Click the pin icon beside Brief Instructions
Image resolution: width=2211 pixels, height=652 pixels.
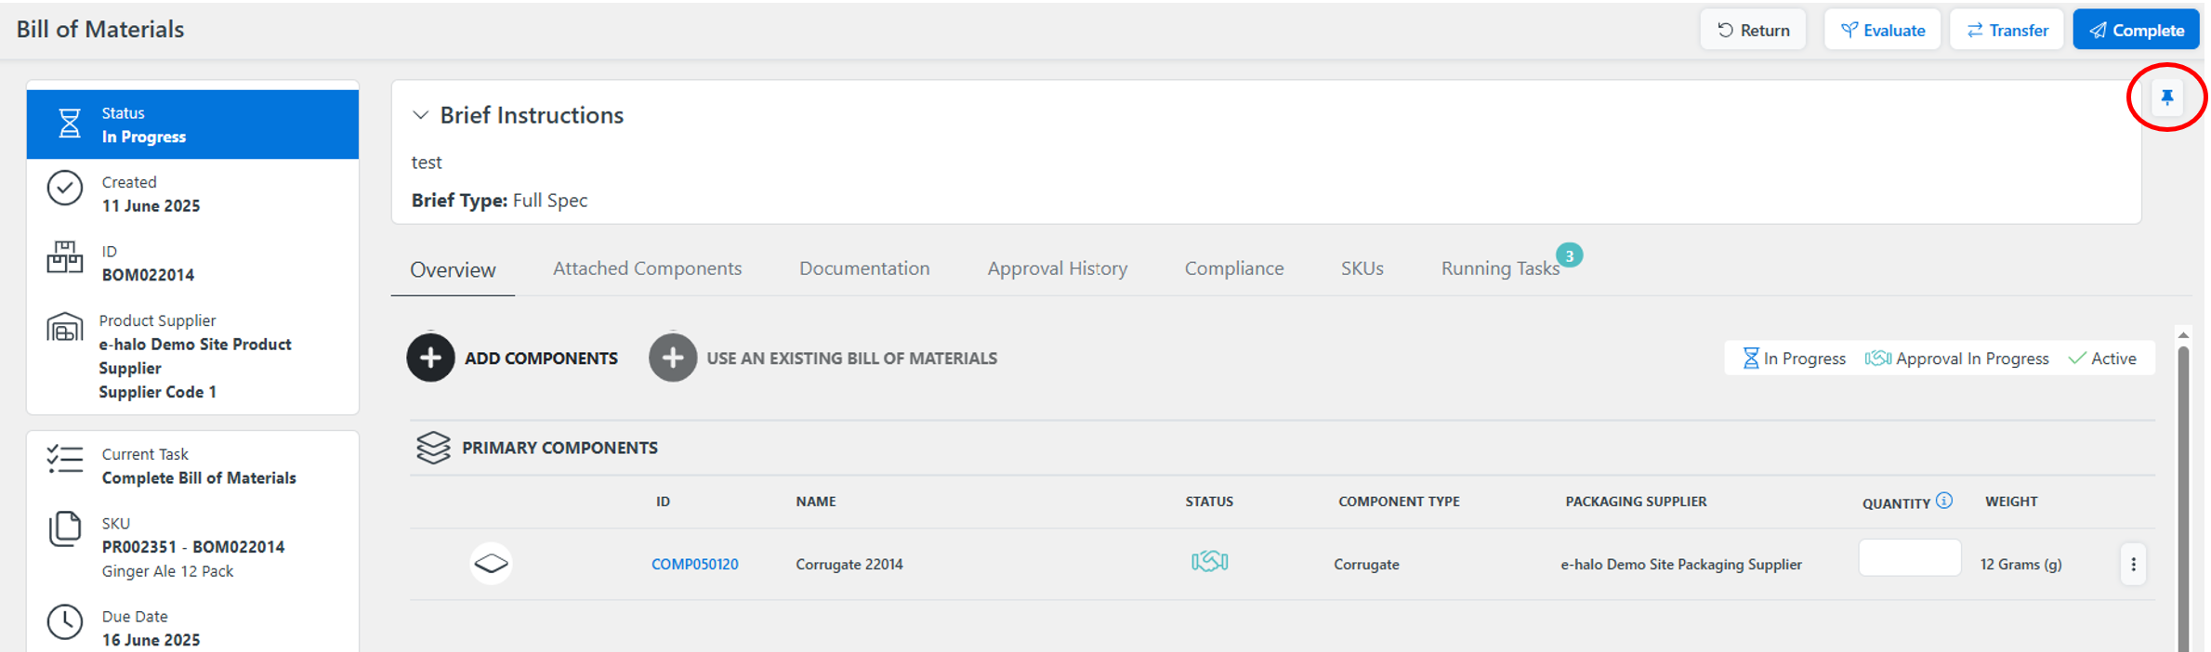2166,98
